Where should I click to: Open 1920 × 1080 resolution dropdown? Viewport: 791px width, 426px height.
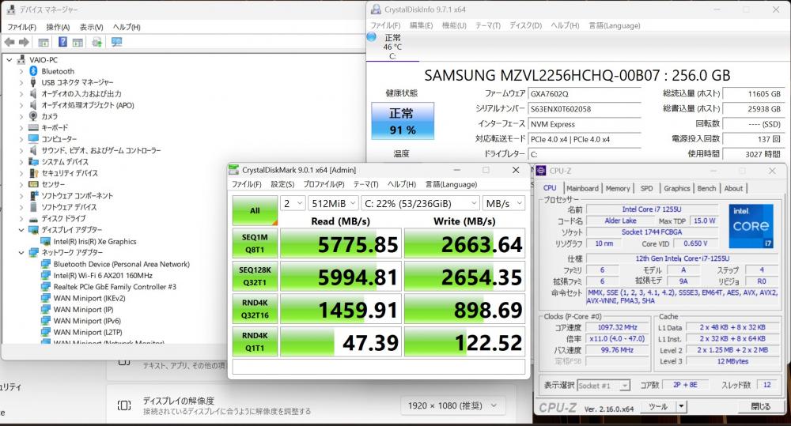(452, 405)
